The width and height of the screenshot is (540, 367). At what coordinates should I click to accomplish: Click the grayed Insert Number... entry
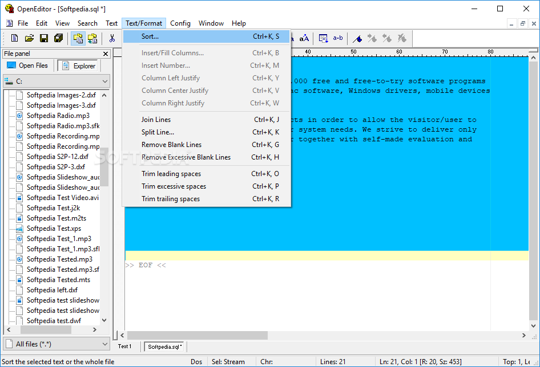[x=206, y=66]
